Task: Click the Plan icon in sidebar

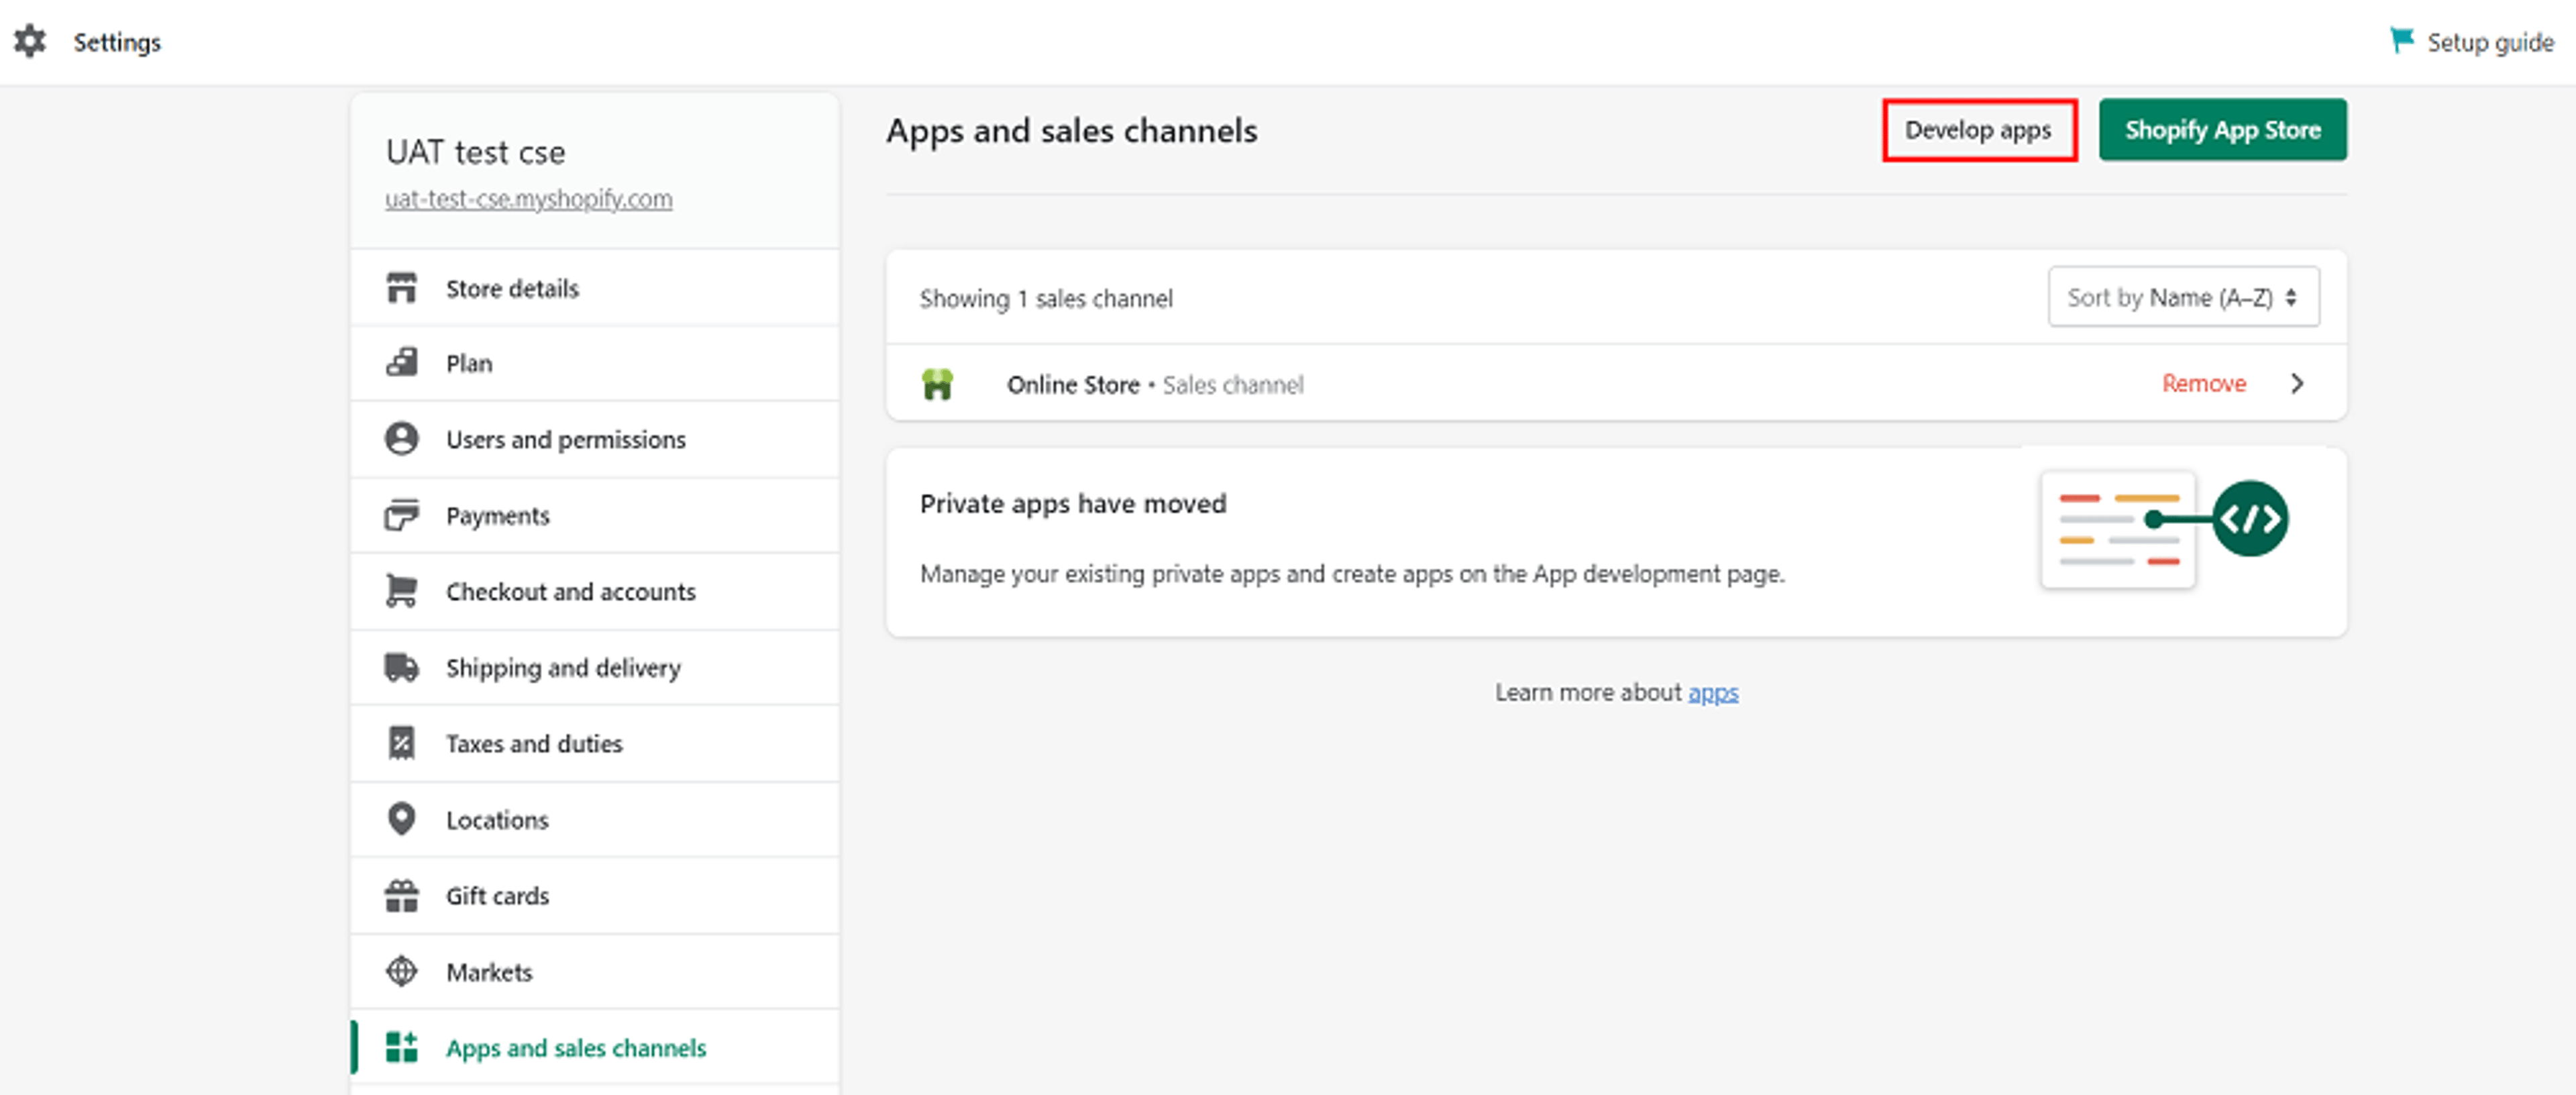Action: 402,363
